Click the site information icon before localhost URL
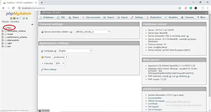 [20, 8]
